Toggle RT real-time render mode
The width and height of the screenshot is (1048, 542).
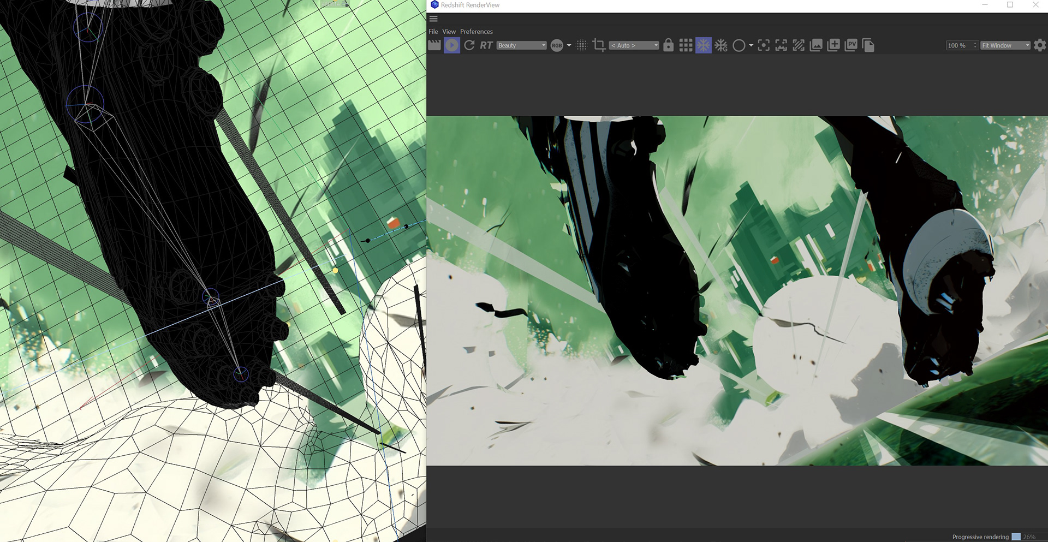pos(486,45)
